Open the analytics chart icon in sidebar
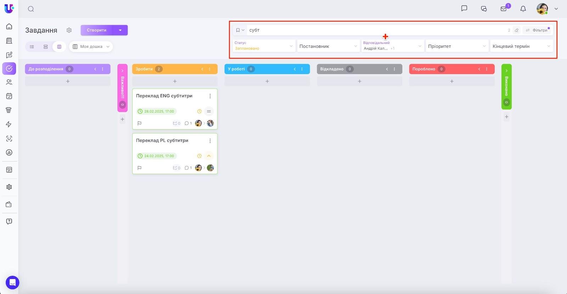567x294 pixels. pyautogui.click(x=9, y=152)
